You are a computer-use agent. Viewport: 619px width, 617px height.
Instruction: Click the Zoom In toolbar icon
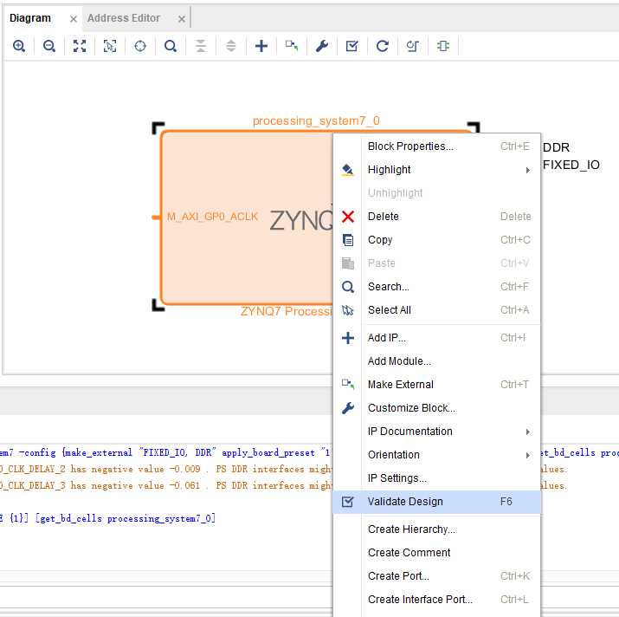[x=18, y=46]
